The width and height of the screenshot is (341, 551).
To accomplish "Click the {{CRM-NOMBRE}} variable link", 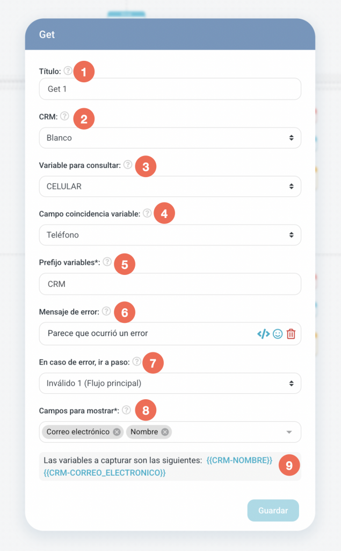I will (240, 461).
